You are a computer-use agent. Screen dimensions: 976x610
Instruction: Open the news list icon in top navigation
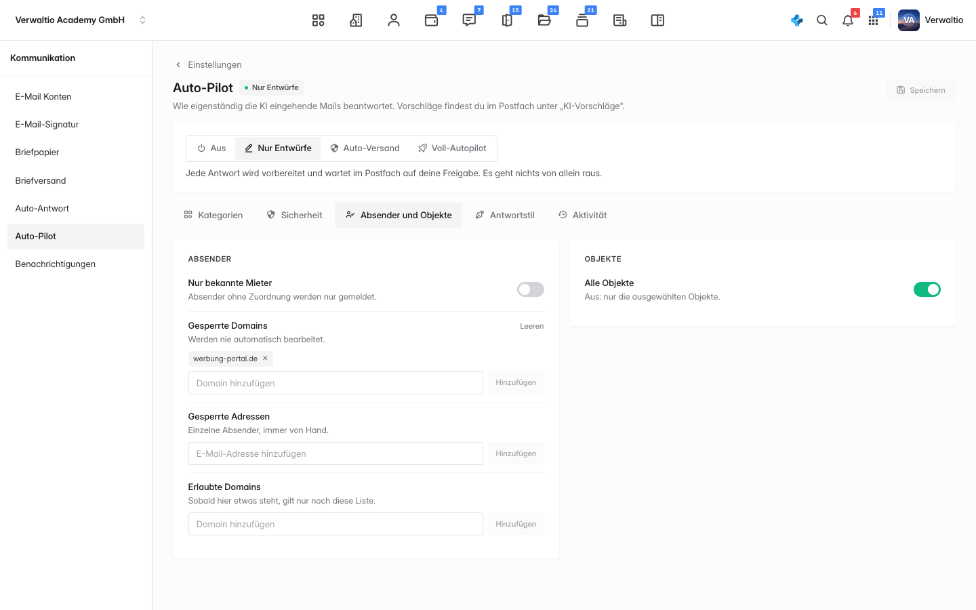coord(620,20)
